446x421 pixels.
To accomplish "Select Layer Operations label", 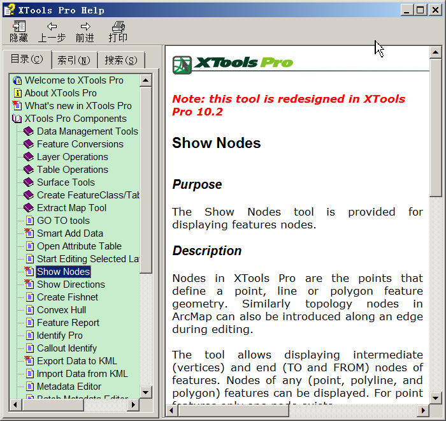I will 73,157.
